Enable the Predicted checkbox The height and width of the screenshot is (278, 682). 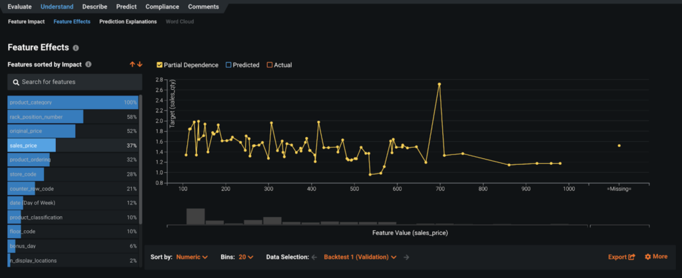coord(228,65)
